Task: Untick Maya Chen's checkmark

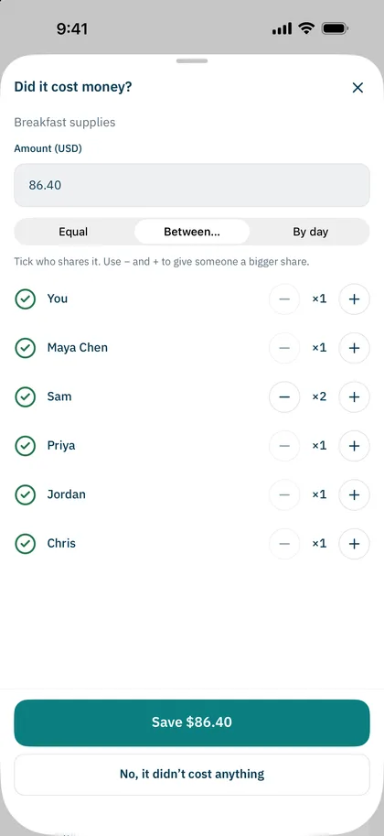Action: (25, 348)
